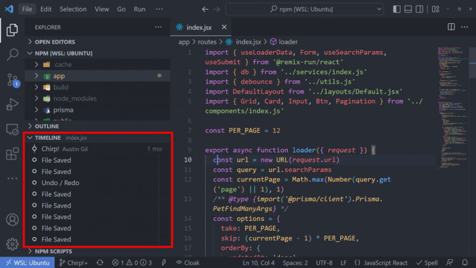The height and width of the screenshot is (268, 476).
Task: Close the index.jsx tab
Action: pyautogui.click(x=224, y=27)
